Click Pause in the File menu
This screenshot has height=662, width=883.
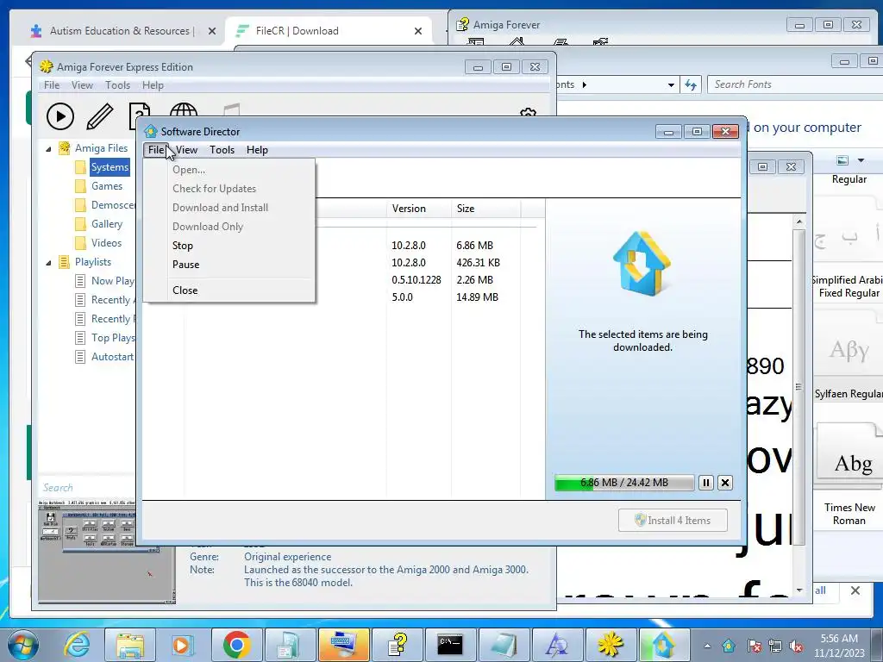[x=186, y=265]
